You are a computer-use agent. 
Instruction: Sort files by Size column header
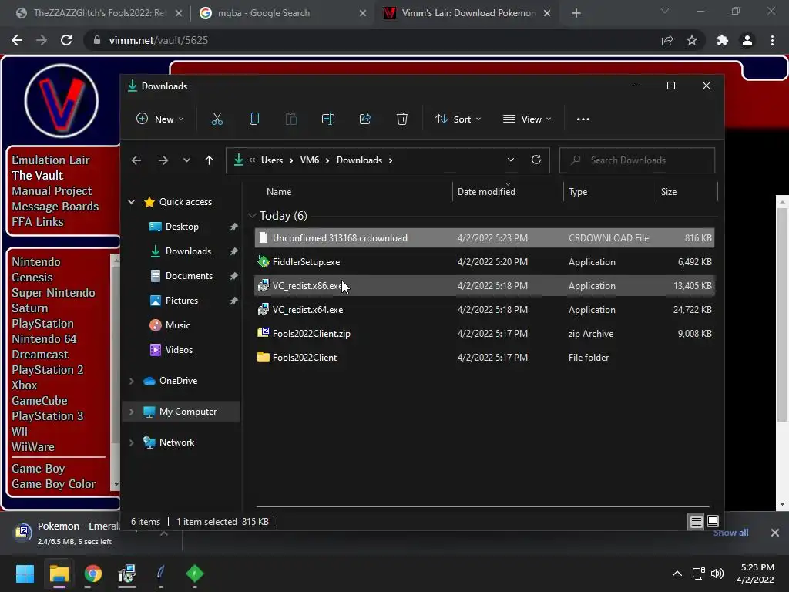(x=669, y=192)
